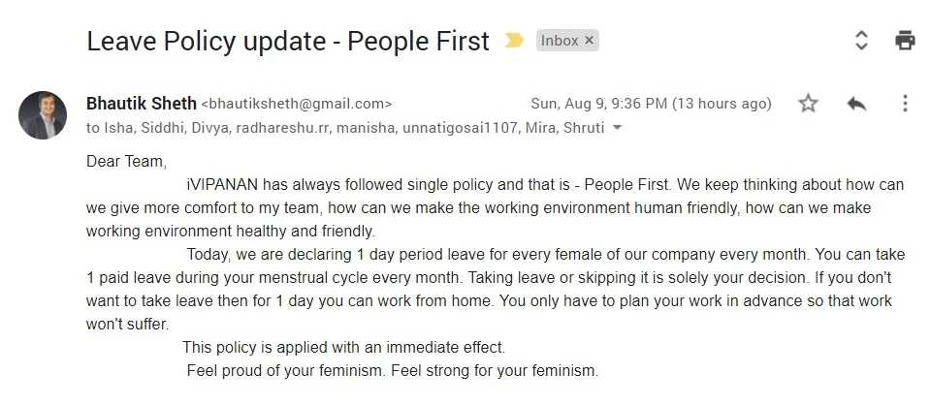Reply using the arrow icon
Image resolution: width=931 pixels, height=405 pixels.
point(856,104)
